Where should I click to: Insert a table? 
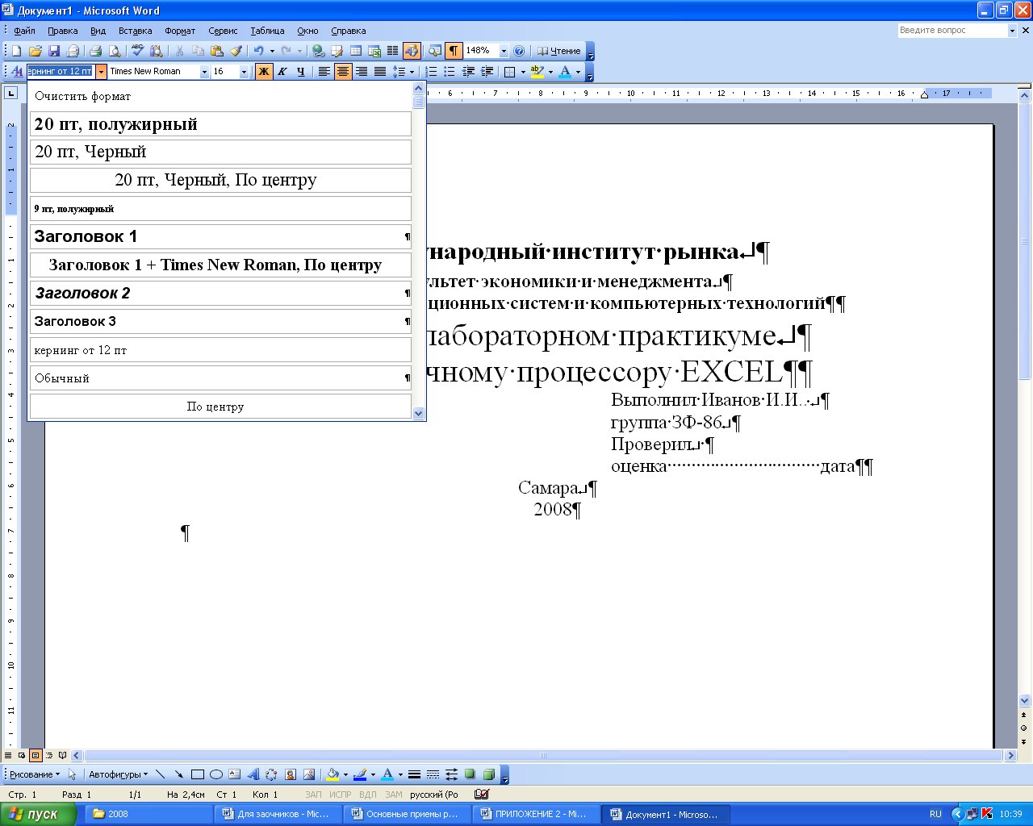pos(355,51)
